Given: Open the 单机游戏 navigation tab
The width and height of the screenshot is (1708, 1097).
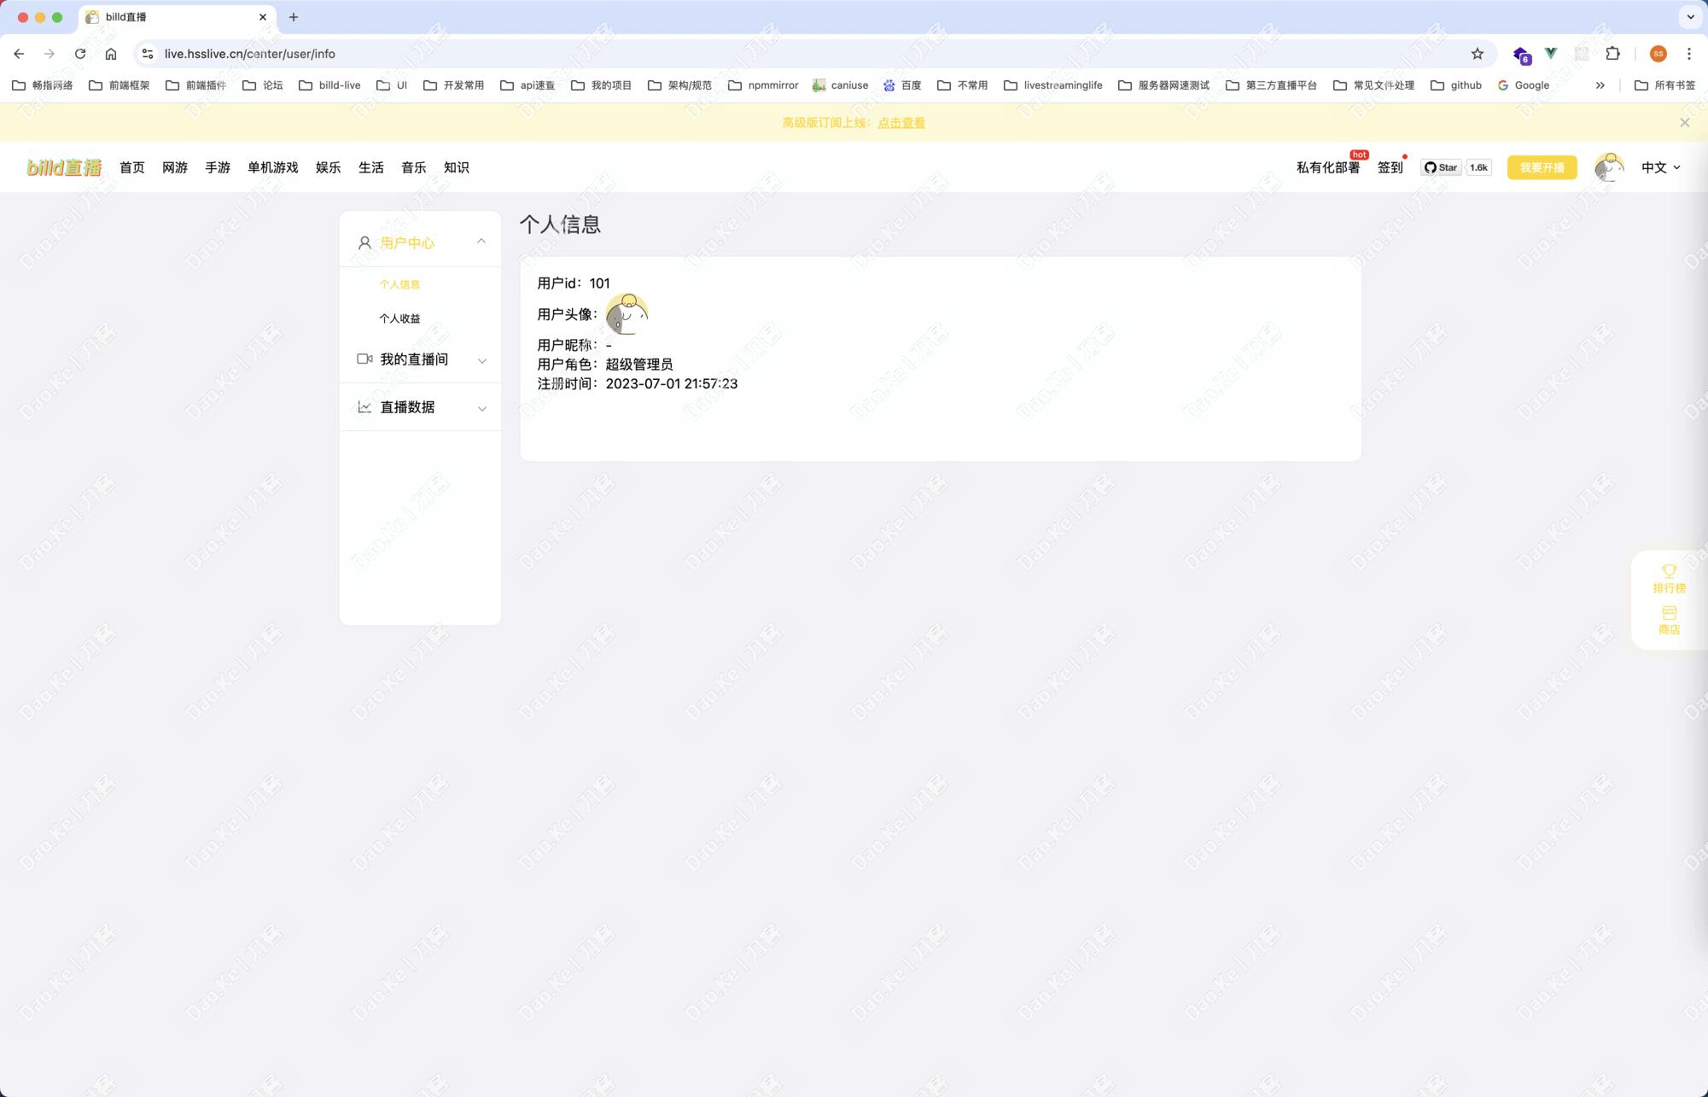Looking at the screenshot, I should coord(272,167).
